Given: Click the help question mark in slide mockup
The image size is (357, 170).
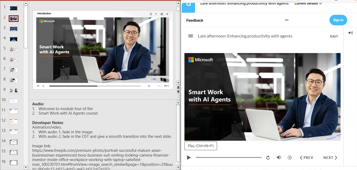Looking at the screenshot, I should [x=156, y=14].
